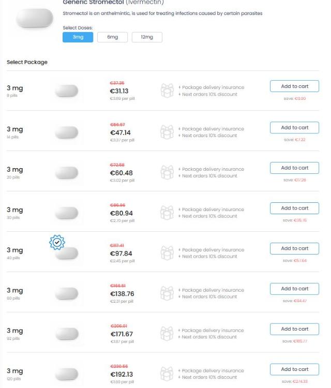This screenshot has width=331, height=388.
Task: Click the large Stromectol pill image at top
Action: coord(35,20)
